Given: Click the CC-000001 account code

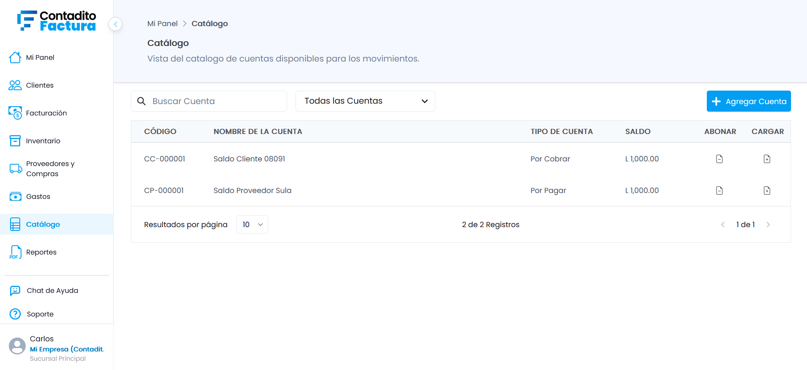Looking at the screenshot, I should click(x=165, y=159).
